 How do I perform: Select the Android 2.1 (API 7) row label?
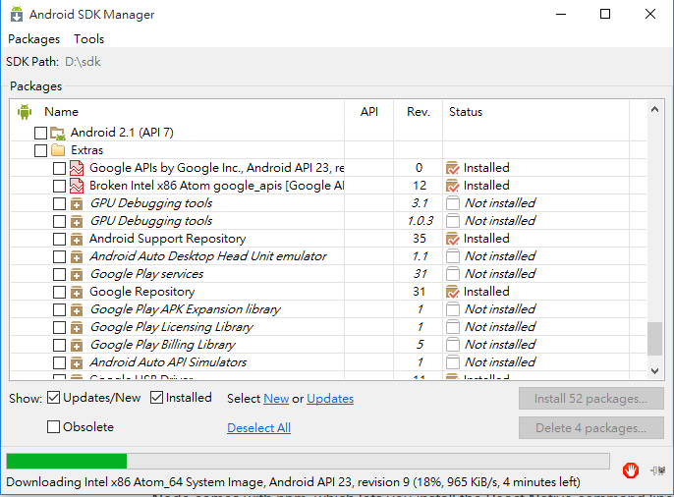pyautogui.click(x=122, y=133)
